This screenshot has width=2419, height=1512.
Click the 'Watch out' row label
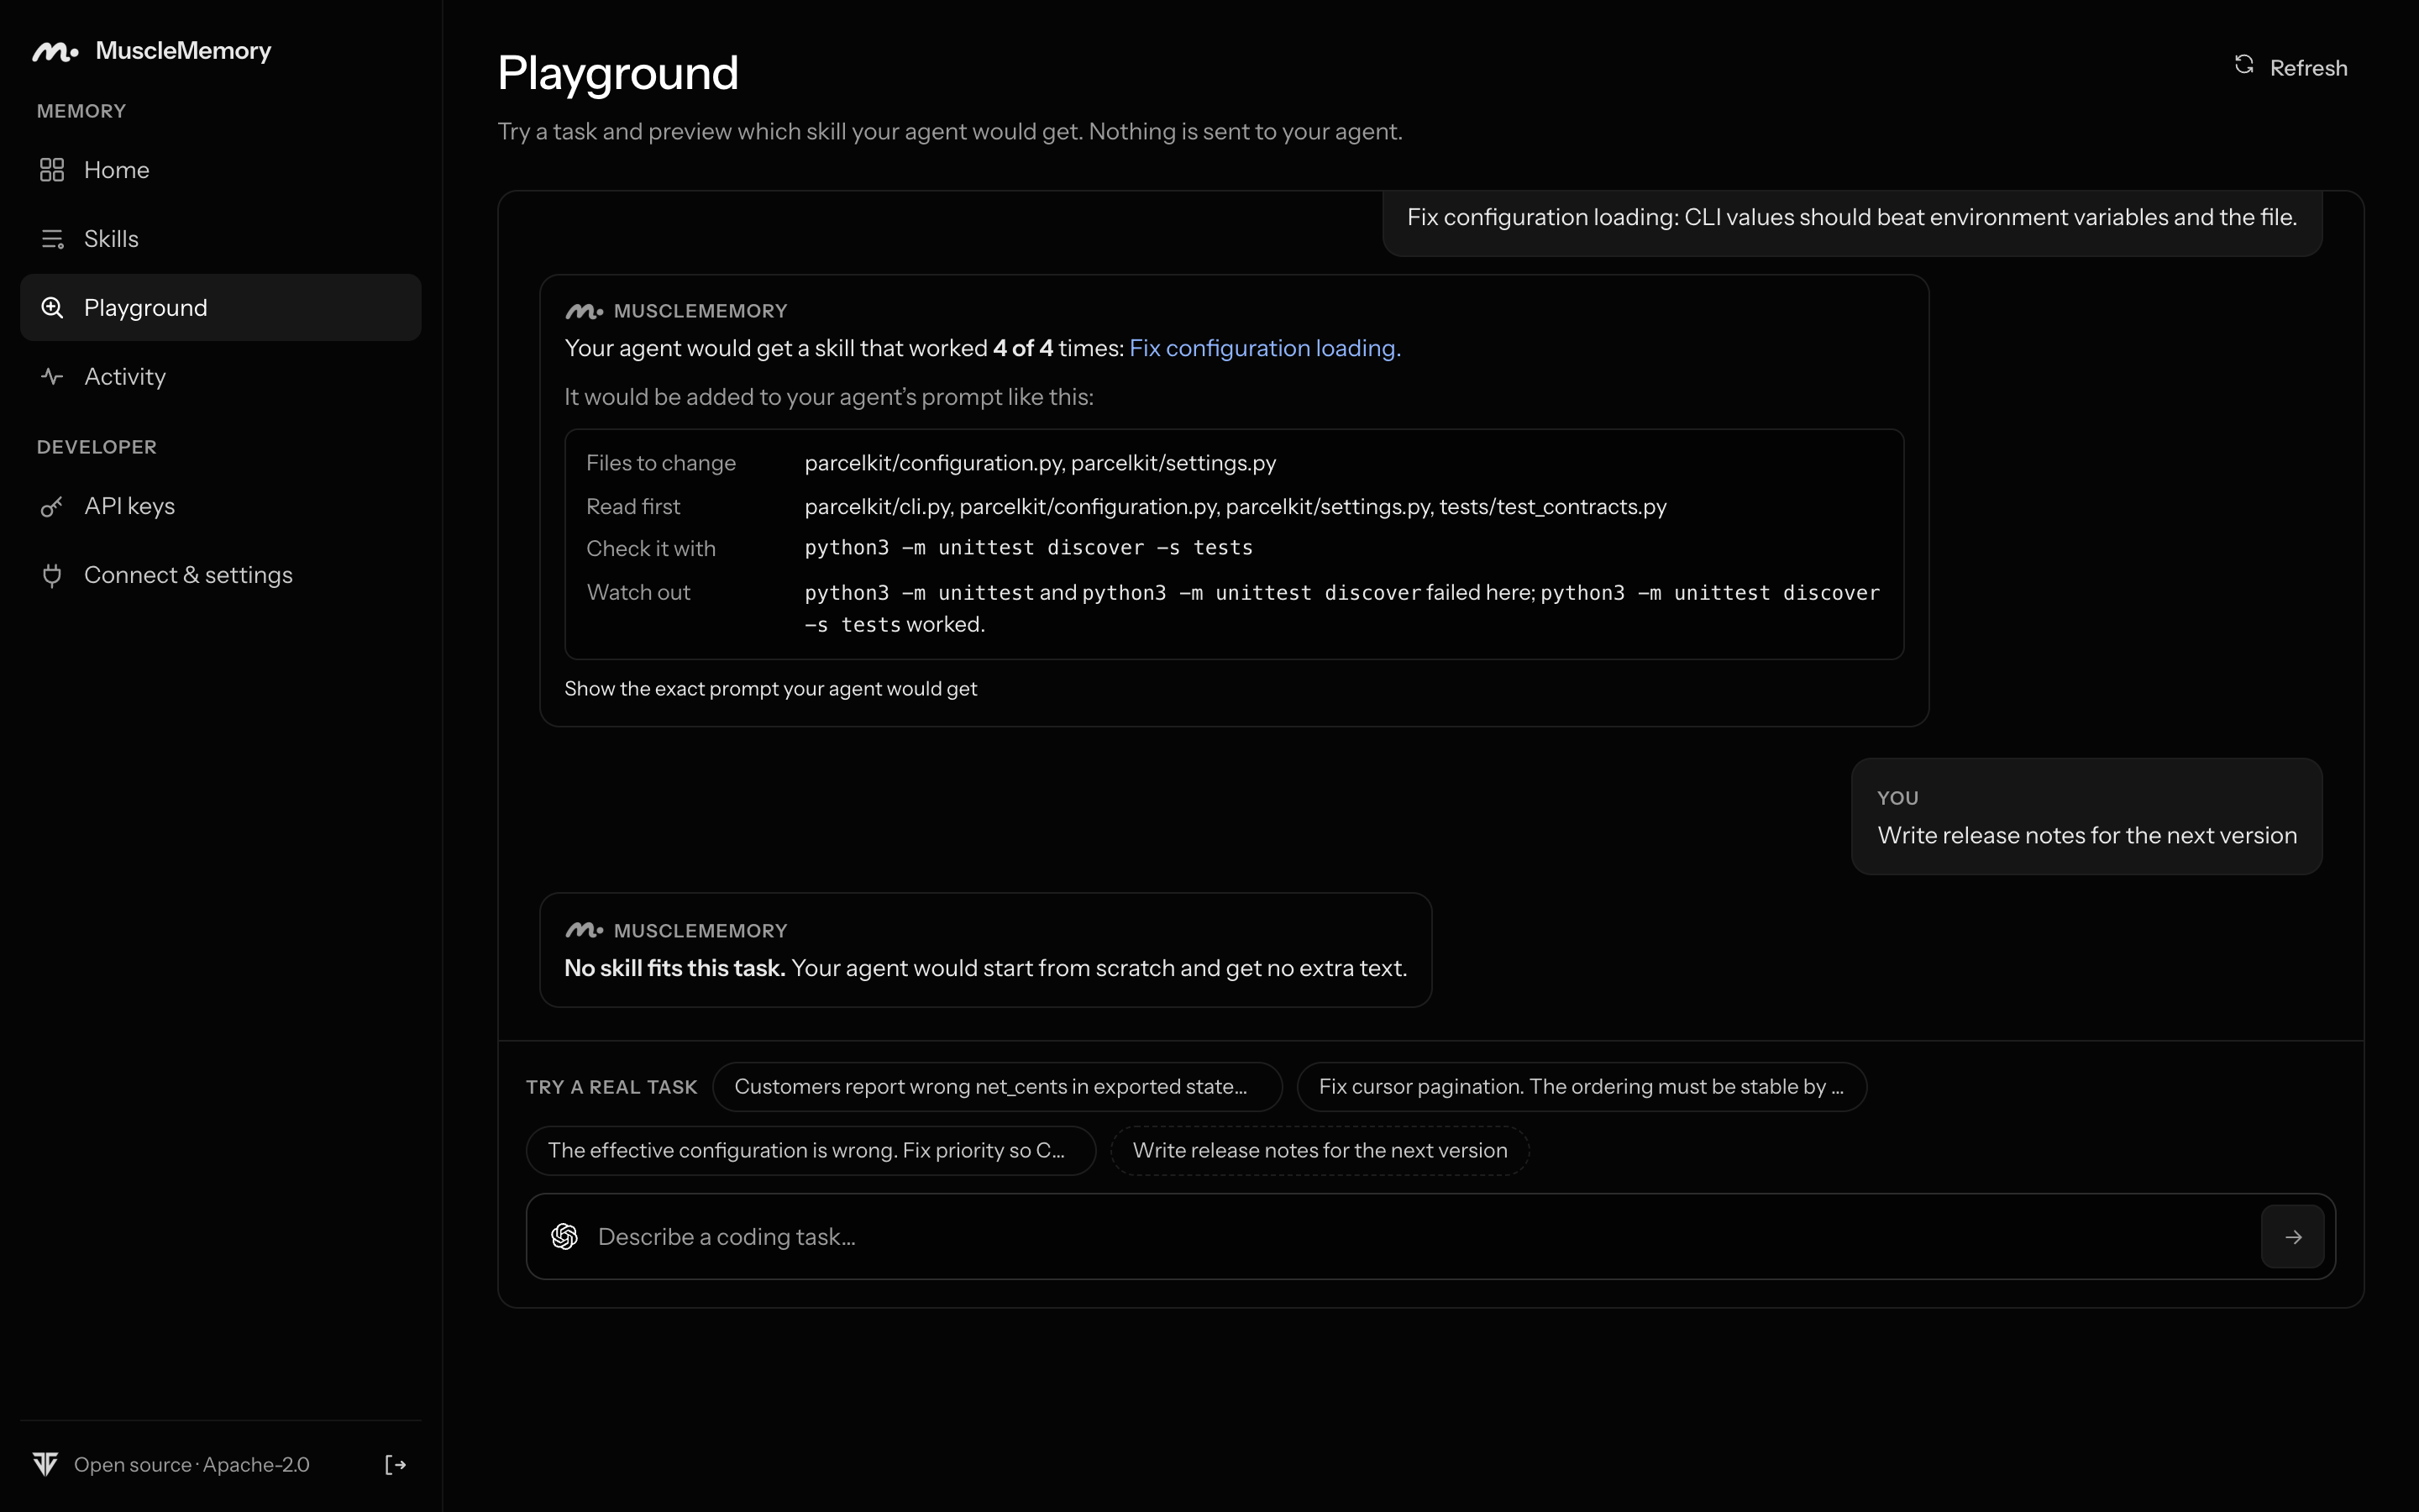638,593
